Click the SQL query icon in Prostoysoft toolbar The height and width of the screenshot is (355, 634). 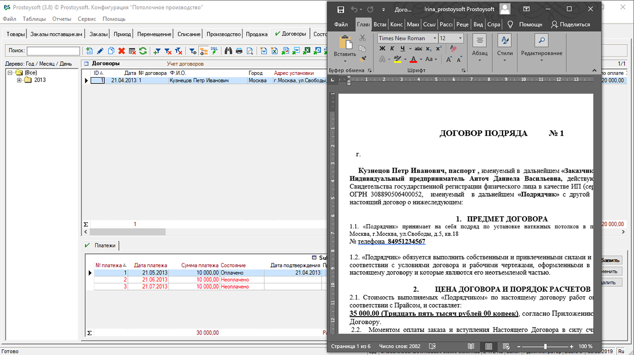214,51
